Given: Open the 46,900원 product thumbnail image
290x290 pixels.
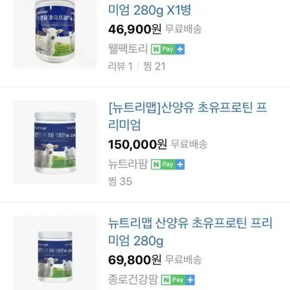Looking at the screenshot, I should pyautogui.click(x=55, y=35).
